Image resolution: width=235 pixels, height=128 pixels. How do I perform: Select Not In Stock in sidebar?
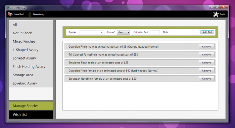point(31,33)
